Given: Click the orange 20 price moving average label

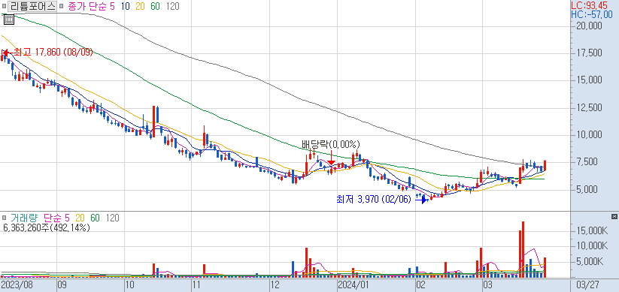Looking at the screenshot, I should pos(141,6).
